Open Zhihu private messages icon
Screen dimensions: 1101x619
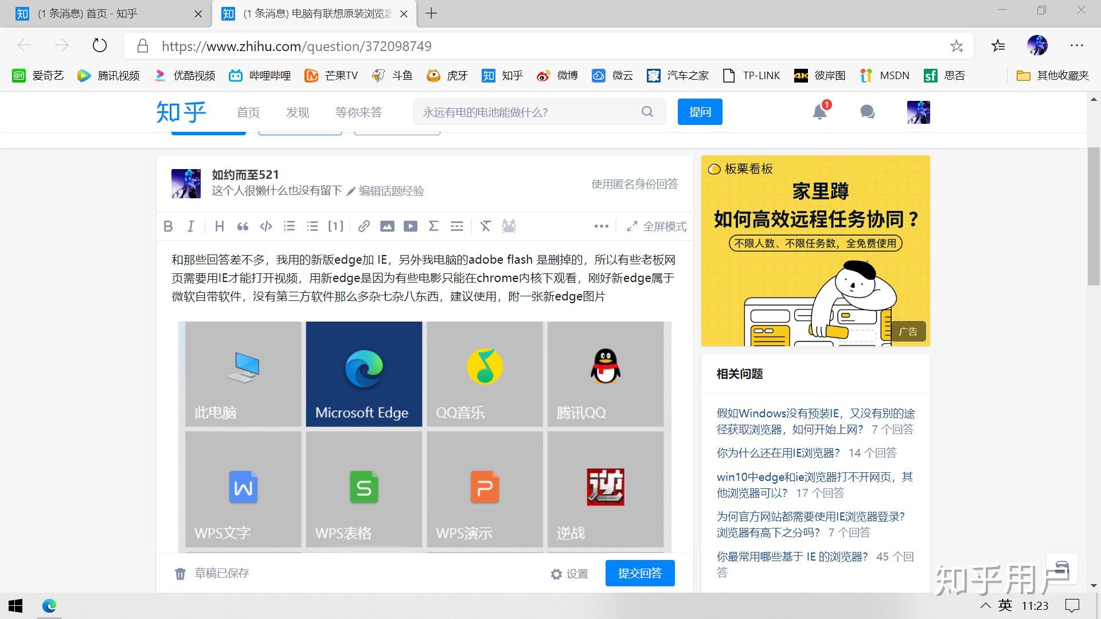868,112
